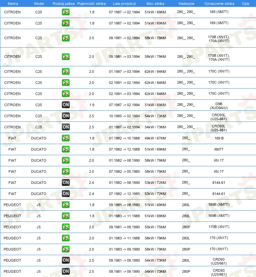Click production years 07.1982 -> 12.1985
Viewport: 256px width, 277px height.
click(124, 194)
